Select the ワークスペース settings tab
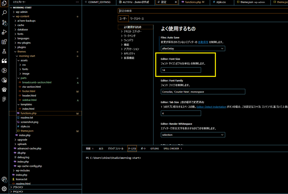288x194 pixels. tap(137, 19)
